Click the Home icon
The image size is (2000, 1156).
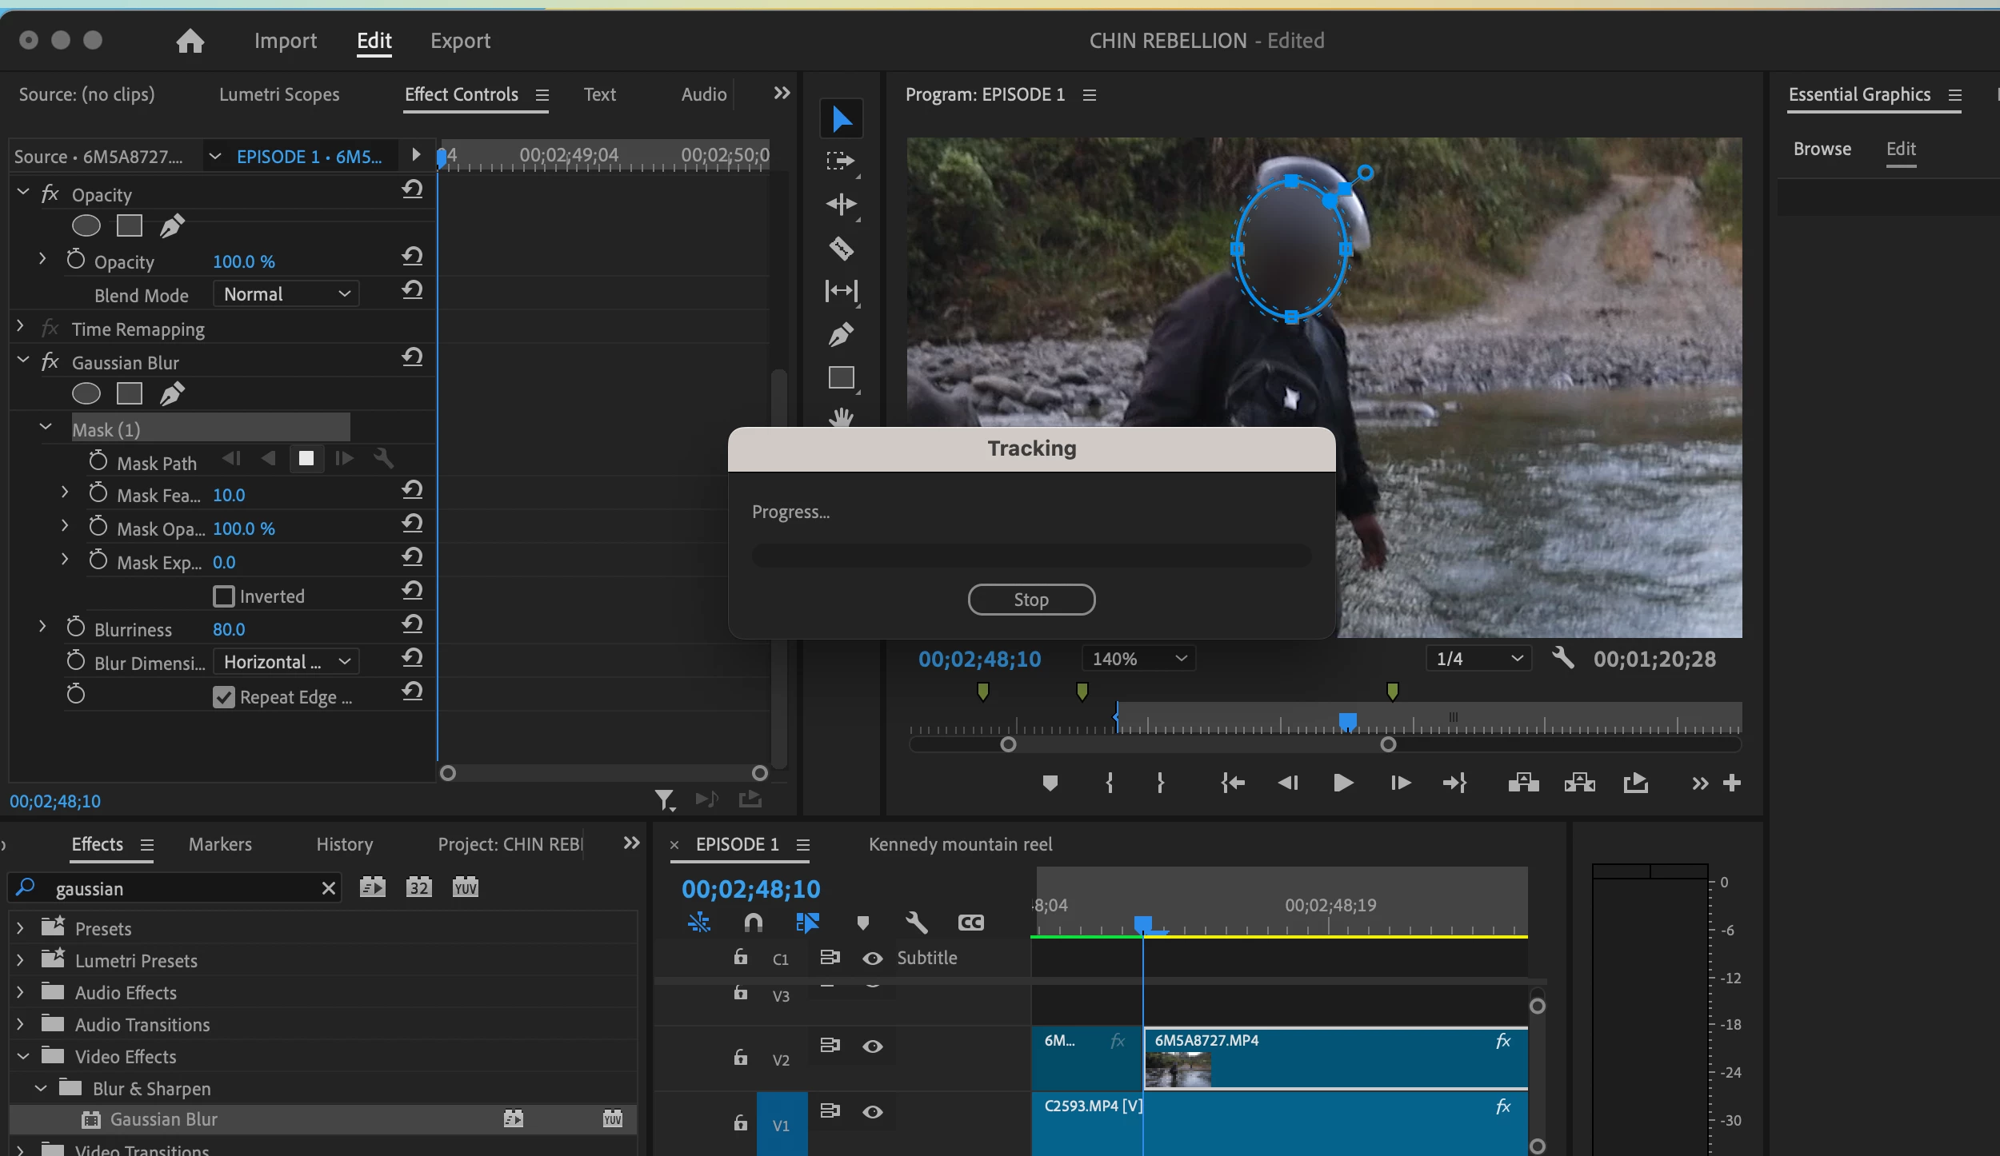(190, 41)
